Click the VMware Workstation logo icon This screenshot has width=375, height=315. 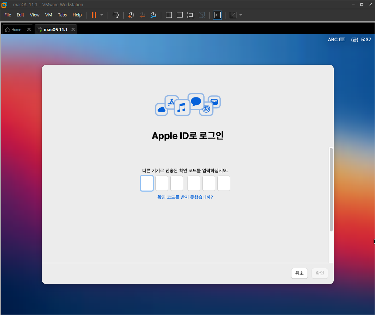(4, 4)
